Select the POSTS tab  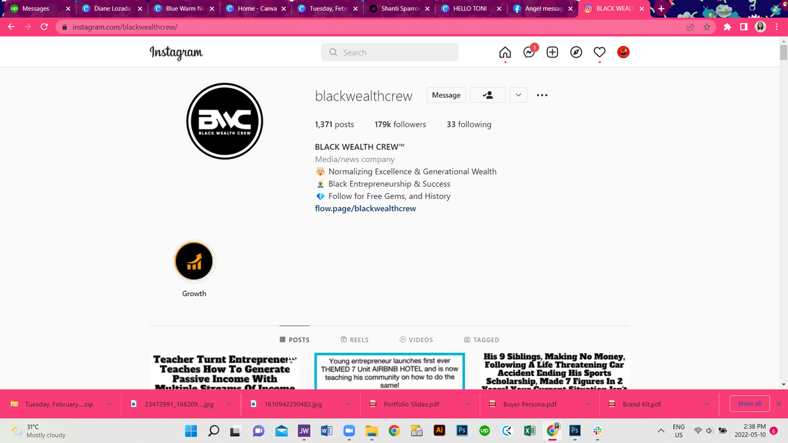tap(295, 340)
